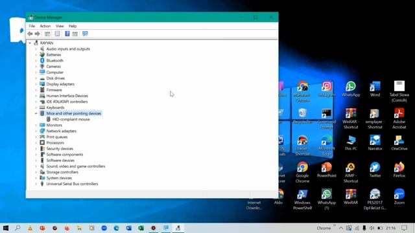Click the Firefox desktop icon
This screenshot has width=415, height=233.
(x=399, y=170)
